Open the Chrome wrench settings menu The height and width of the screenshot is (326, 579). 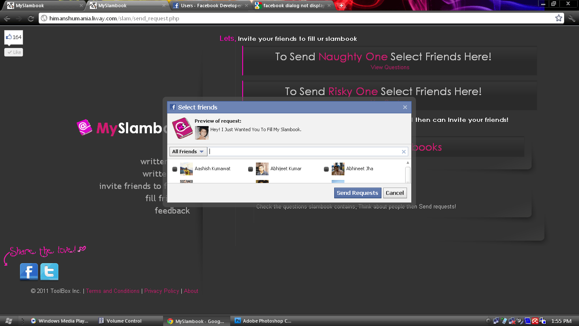click(x=572, y=18)
